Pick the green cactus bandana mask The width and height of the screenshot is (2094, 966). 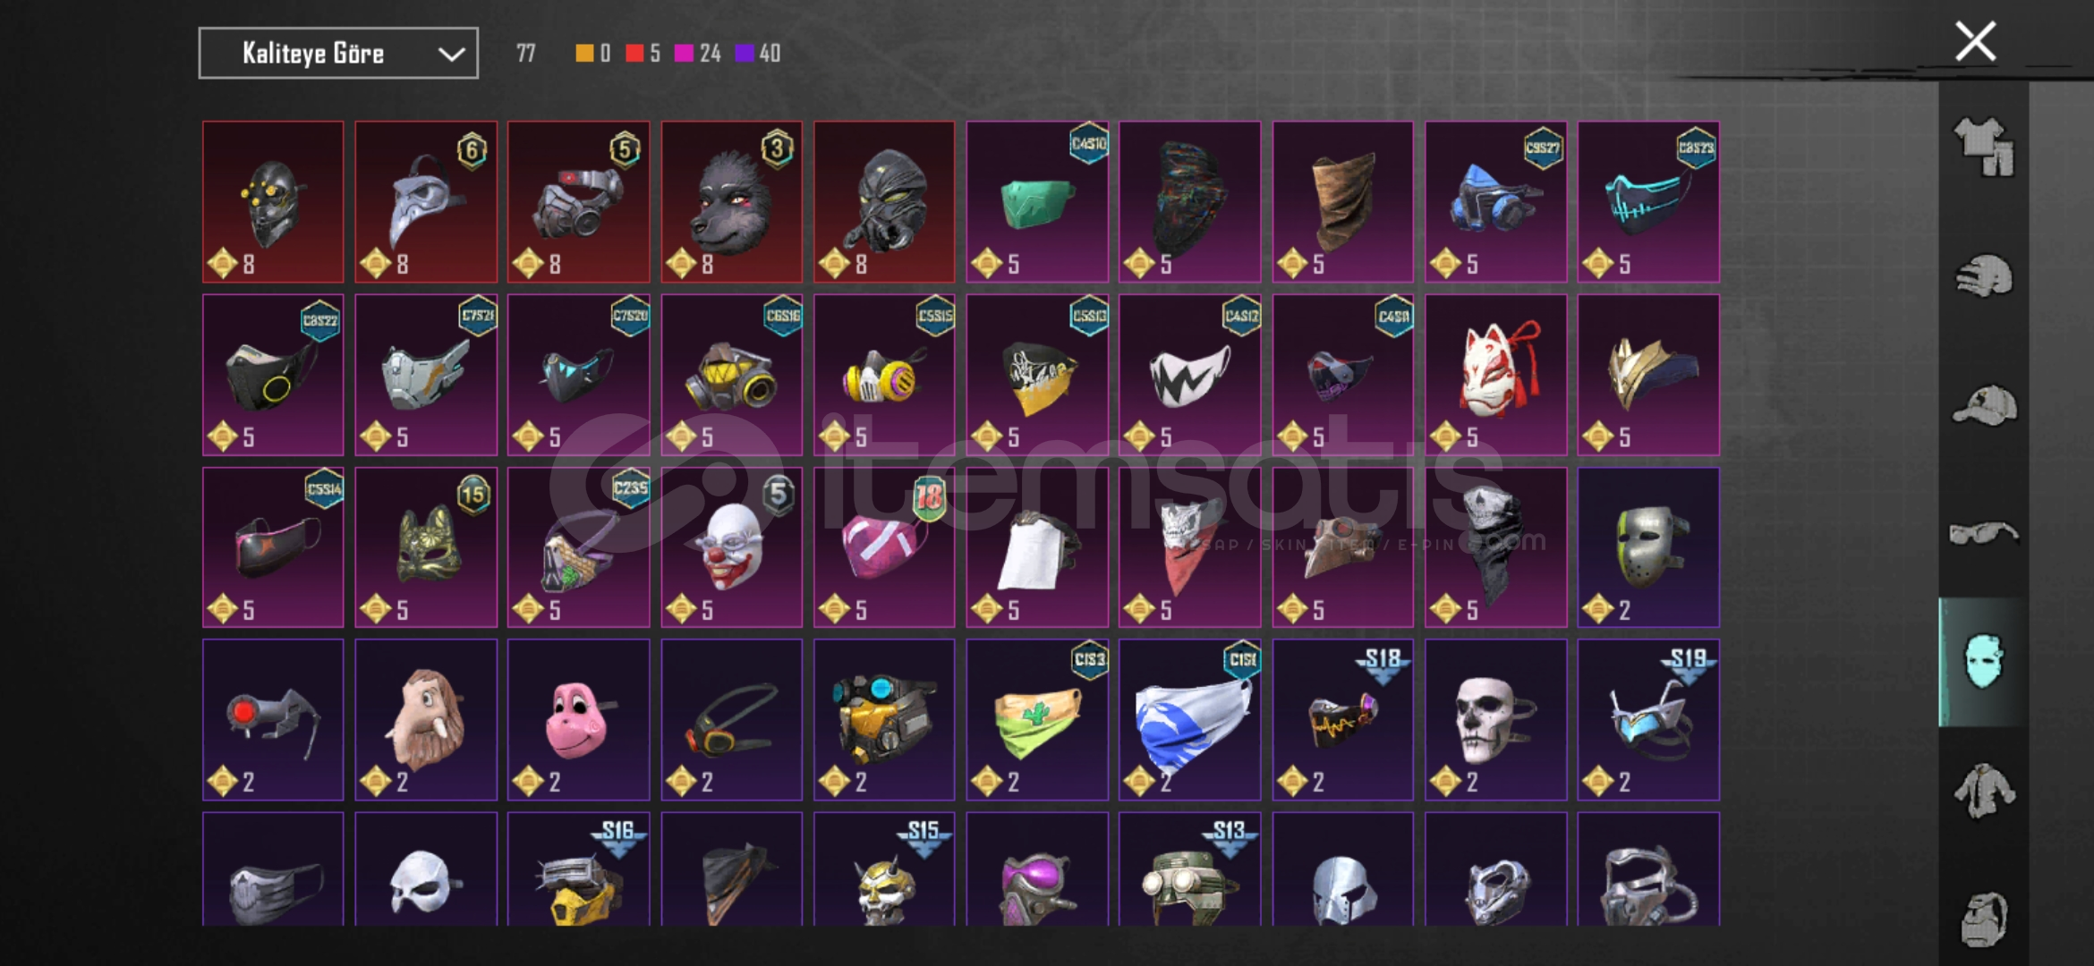pyautogui.click(x=1037, y=720)
